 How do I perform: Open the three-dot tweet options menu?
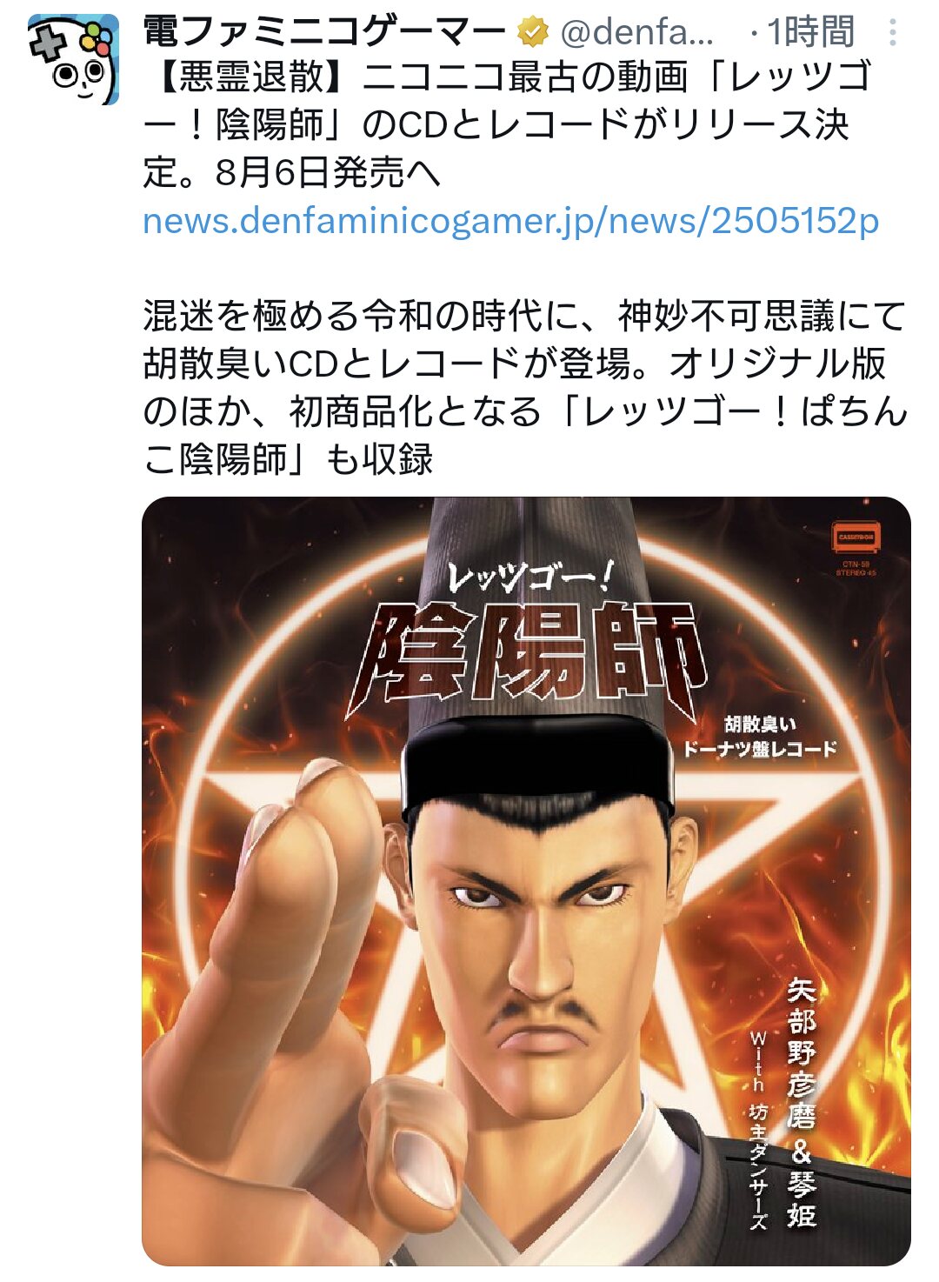click(892, 33)
